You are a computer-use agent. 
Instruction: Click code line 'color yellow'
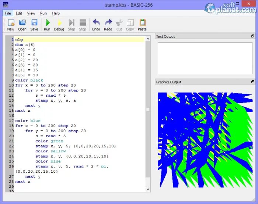click(51, 151)
